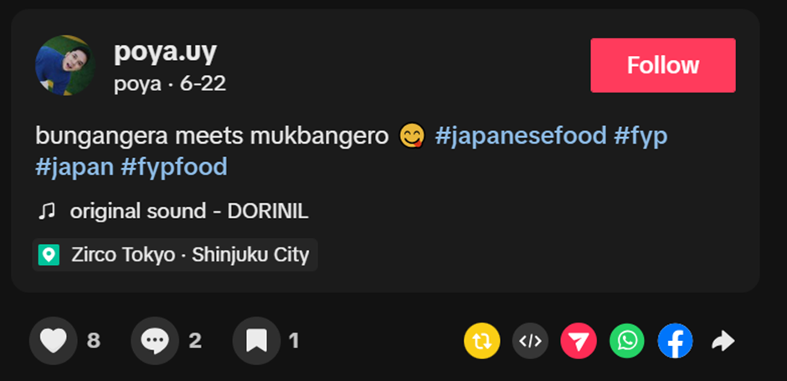Share to Facebook
Viewport: 787px width, 381px height.
point(675,341)
